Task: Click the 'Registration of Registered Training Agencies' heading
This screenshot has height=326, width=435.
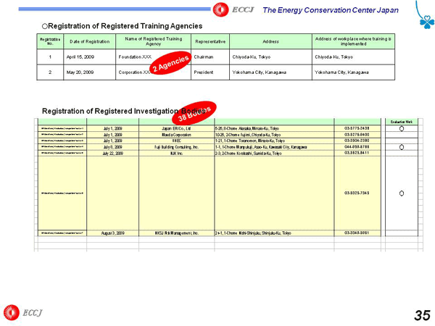Action: (125, 26)
